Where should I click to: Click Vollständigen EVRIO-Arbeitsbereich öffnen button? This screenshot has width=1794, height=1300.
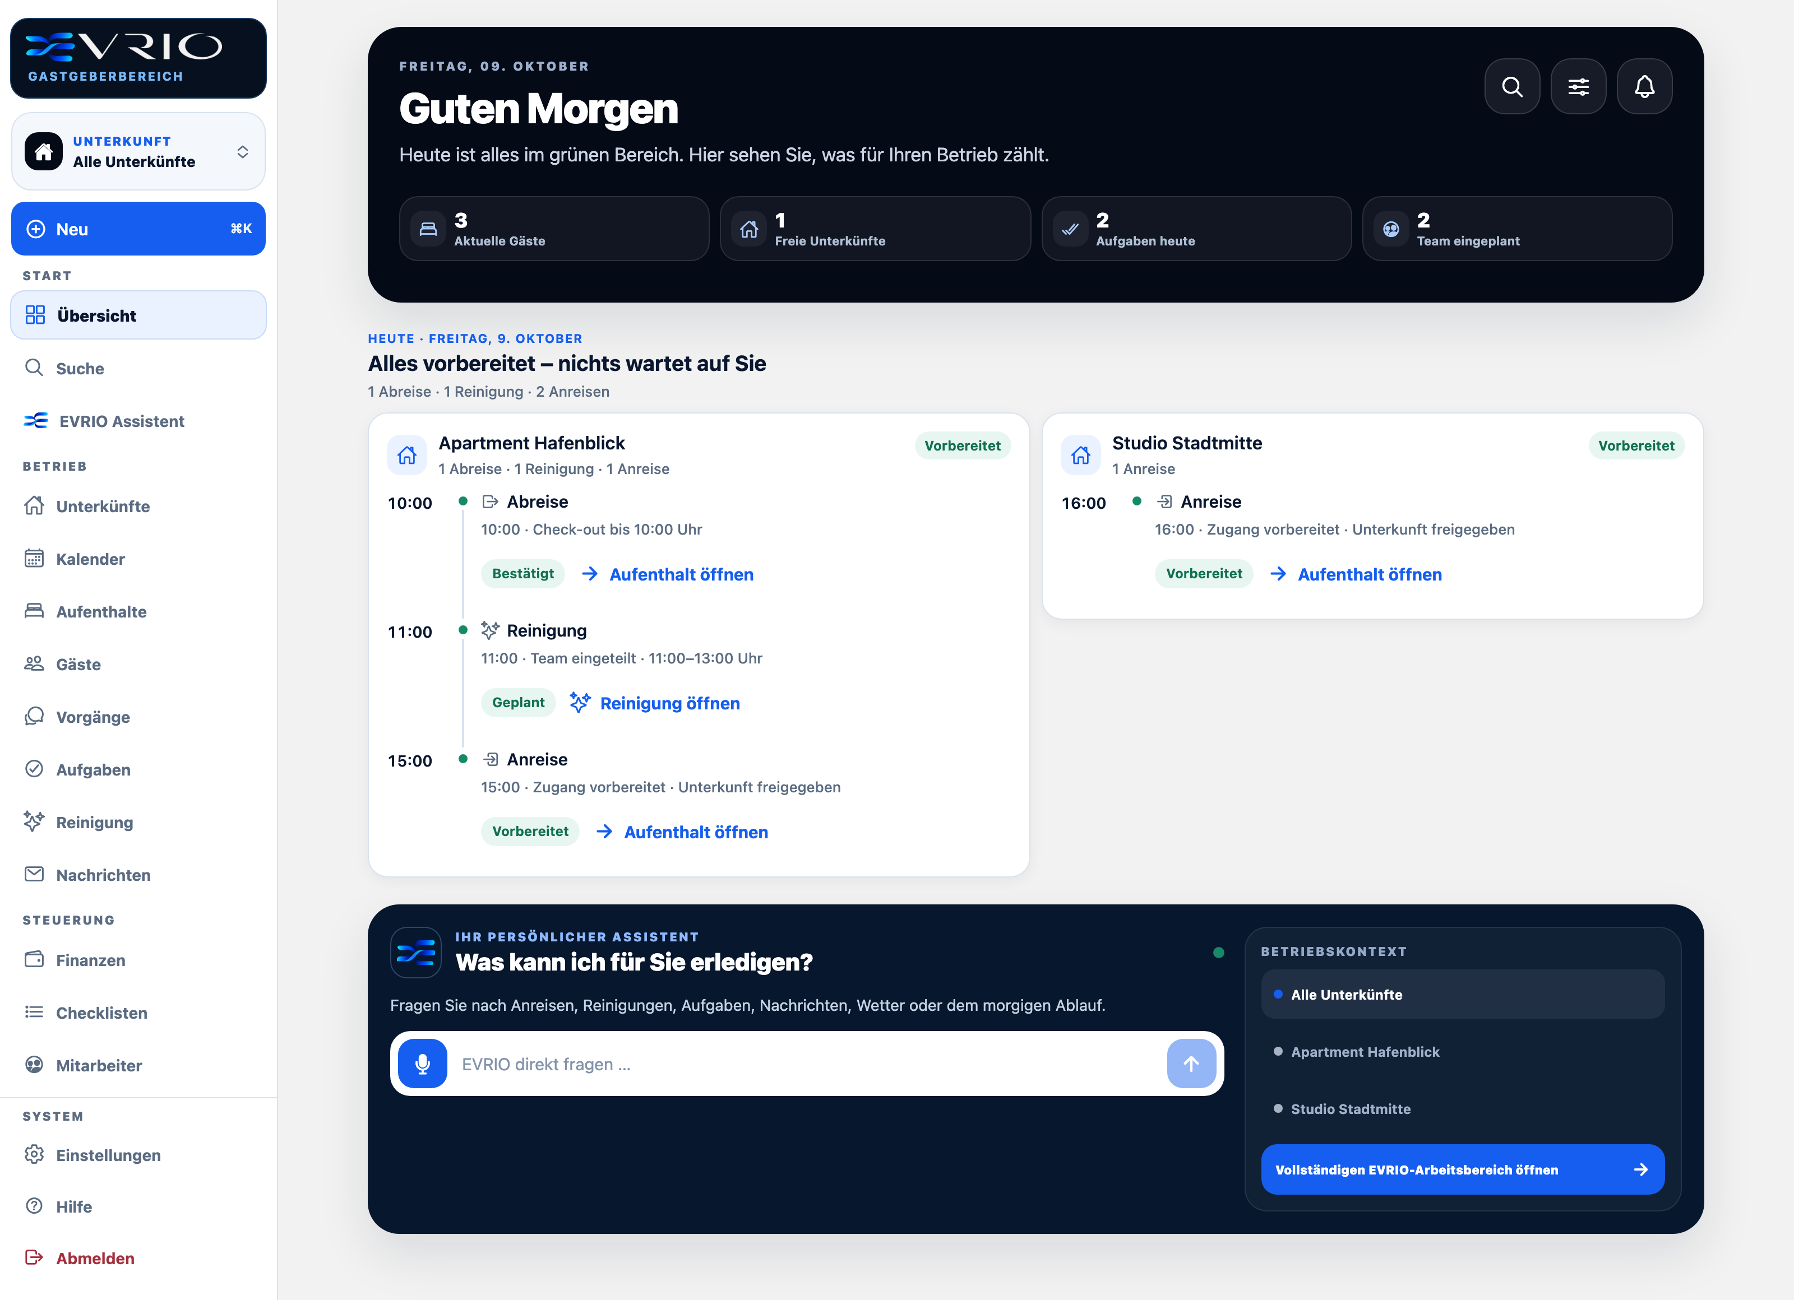click(1463, 1169)
